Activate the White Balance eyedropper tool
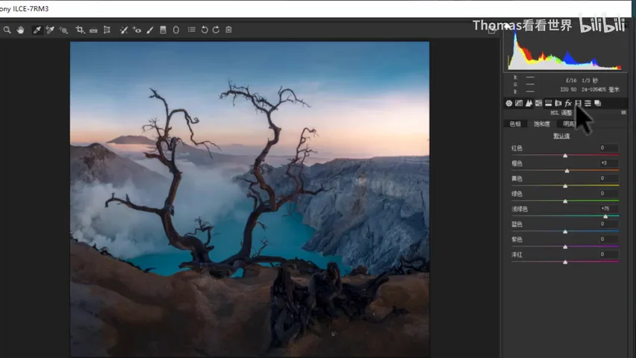Viewport: 636px width, 358px height. click(x=37, y=30)
